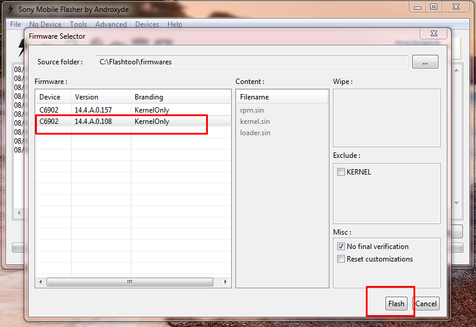
Task: Open the File menu
Action: 15,24
